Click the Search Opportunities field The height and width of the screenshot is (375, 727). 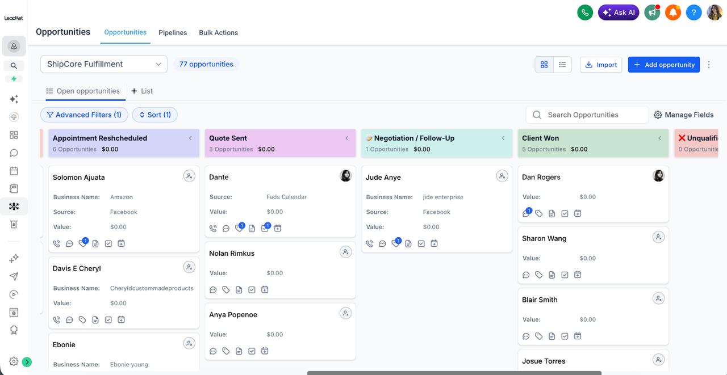point(587,115)
